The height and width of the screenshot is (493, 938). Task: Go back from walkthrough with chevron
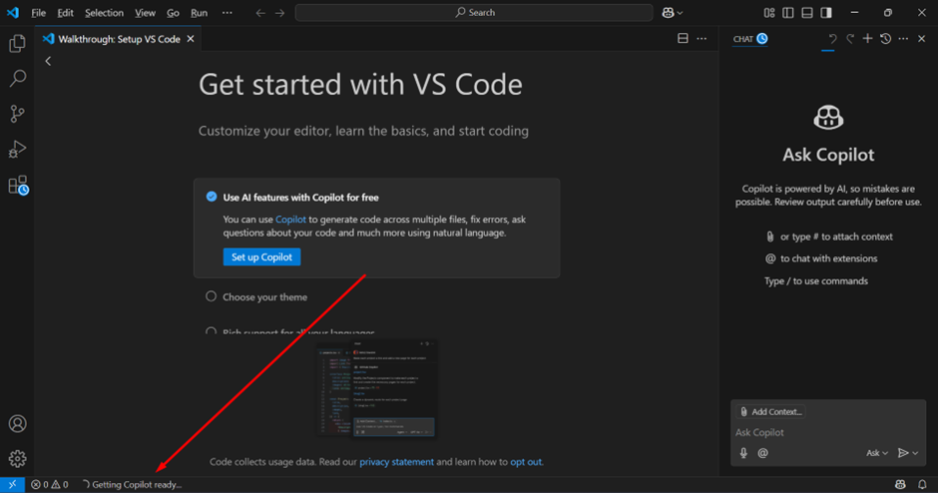(x=49, y=61)
